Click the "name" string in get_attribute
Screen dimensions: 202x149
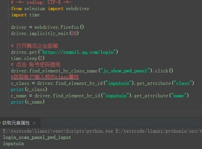coord(179,96)
